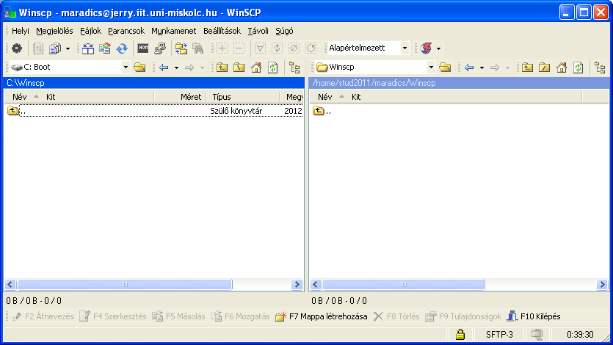This screenshot has height=345, width=613.
Task: Open preferences via the gear icon
Action: (x=17, y=48)
